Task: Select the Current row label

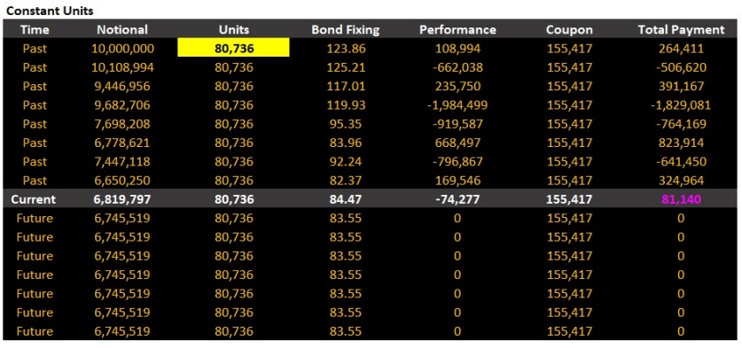Action: click(33, 199)
